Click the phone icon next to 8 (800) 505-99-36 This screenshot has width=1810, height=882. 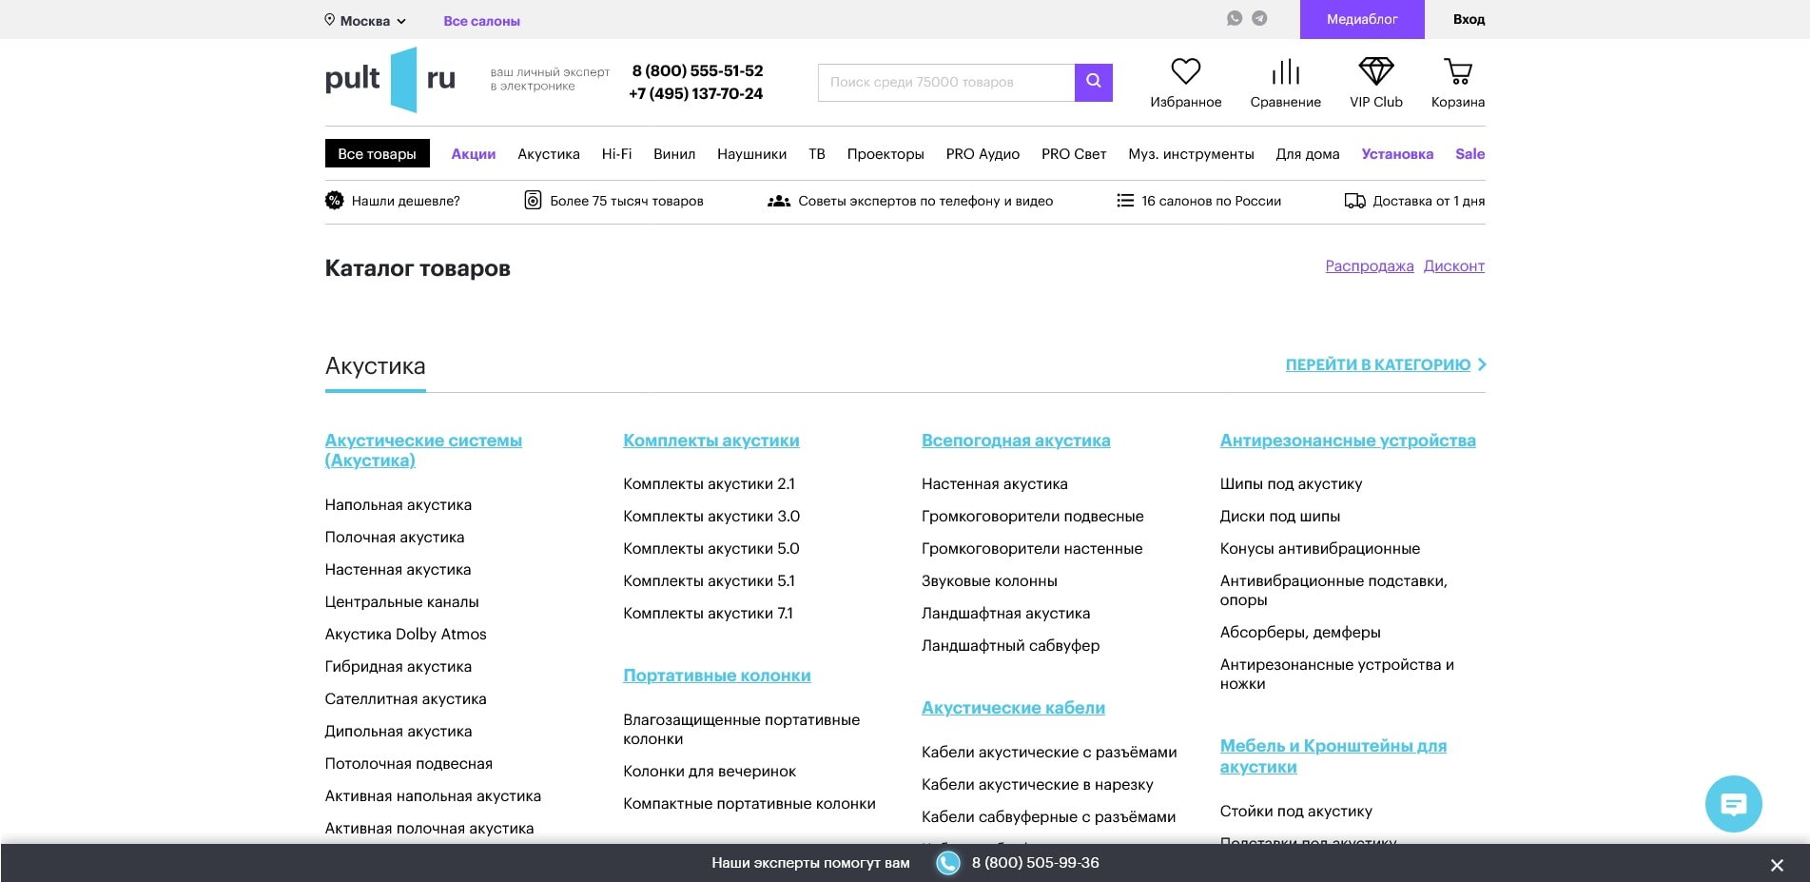coord(947,863)
